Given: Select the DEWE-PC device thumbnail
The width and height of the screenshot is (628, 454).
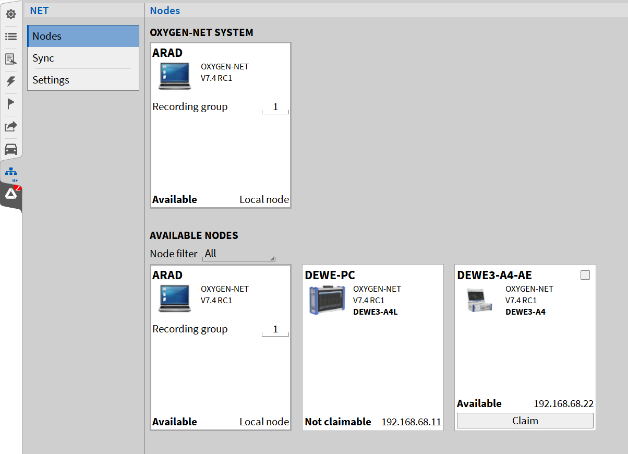Looking at the screenshot, I should click(x=327, y=301).
